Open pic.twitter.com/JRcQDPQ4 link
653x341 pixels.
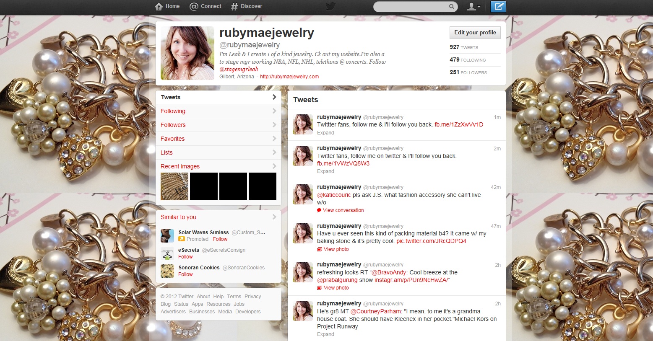pyautogui.click(x=431, y=241)
